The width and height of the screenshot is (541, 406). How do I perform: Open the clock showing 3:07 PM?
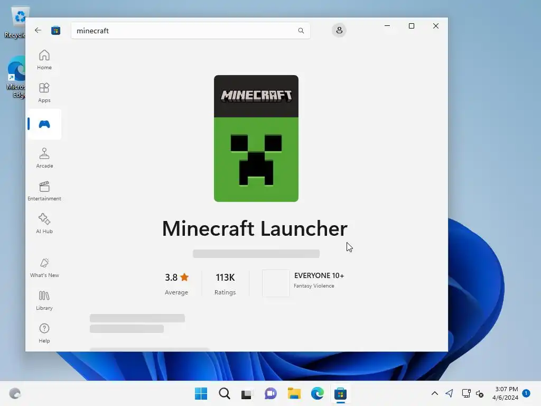click(506, 393)
